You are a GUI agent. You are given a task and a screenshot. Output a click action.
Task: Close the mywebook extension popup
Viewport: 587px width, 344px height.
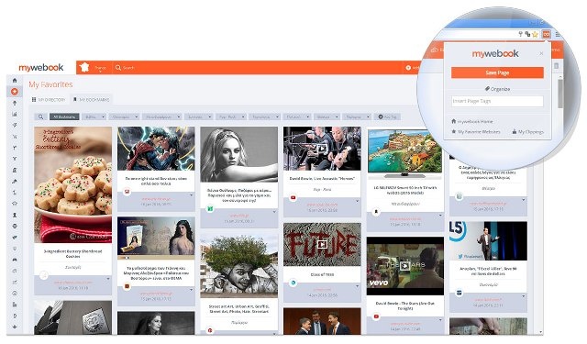point(541,53)
